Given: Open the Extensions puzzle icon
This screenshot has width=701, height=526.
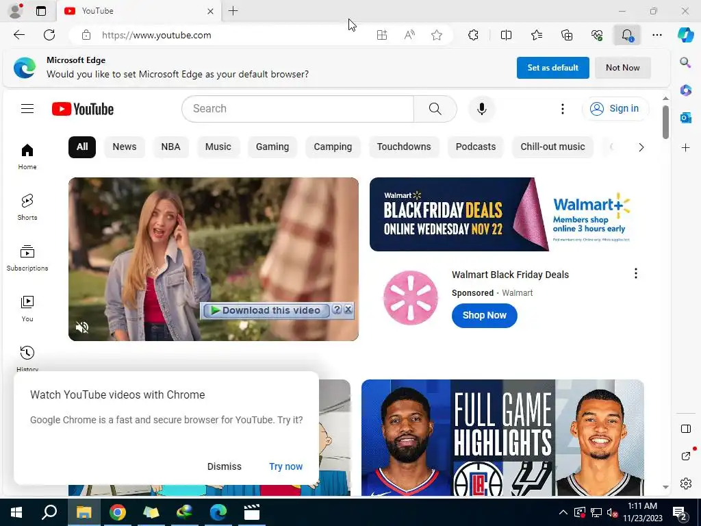Looking at the screenshot, I should [473, 35].
